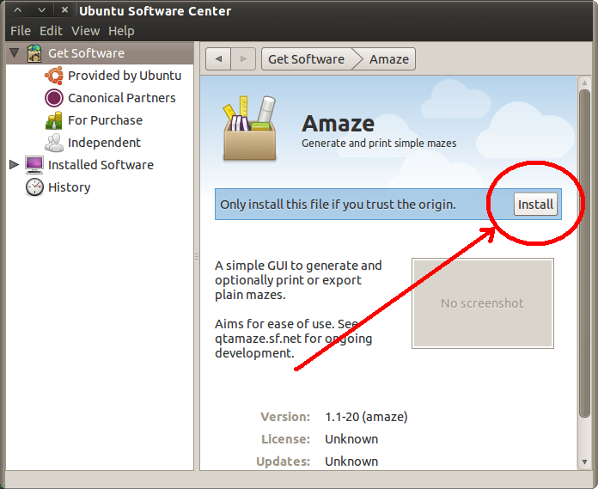Image resolution: width=598 pixels, height=489 pixels.
Task: Click 'Generate and print simple mazes' subtitle
Action: [x=379, y=144]
